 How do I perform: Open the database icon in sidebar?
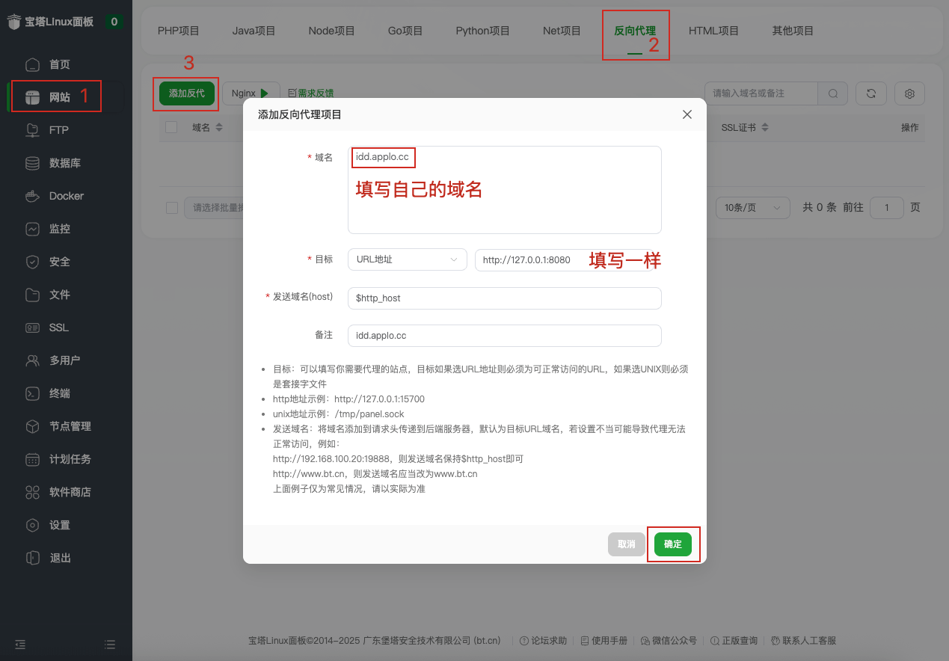(32, 163)
